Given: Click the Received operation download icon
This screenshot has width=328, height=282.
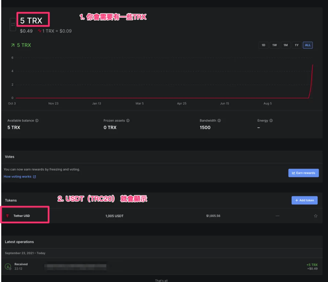Looking at the screenshot, I should tap(8, 266).
